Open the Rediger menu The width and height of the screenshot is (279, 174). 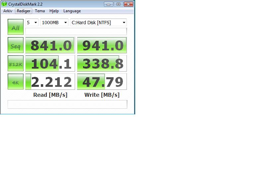point(24,11)
